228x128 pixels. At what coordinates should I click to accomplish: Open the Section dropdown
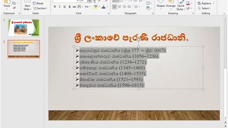pos(41,9)
